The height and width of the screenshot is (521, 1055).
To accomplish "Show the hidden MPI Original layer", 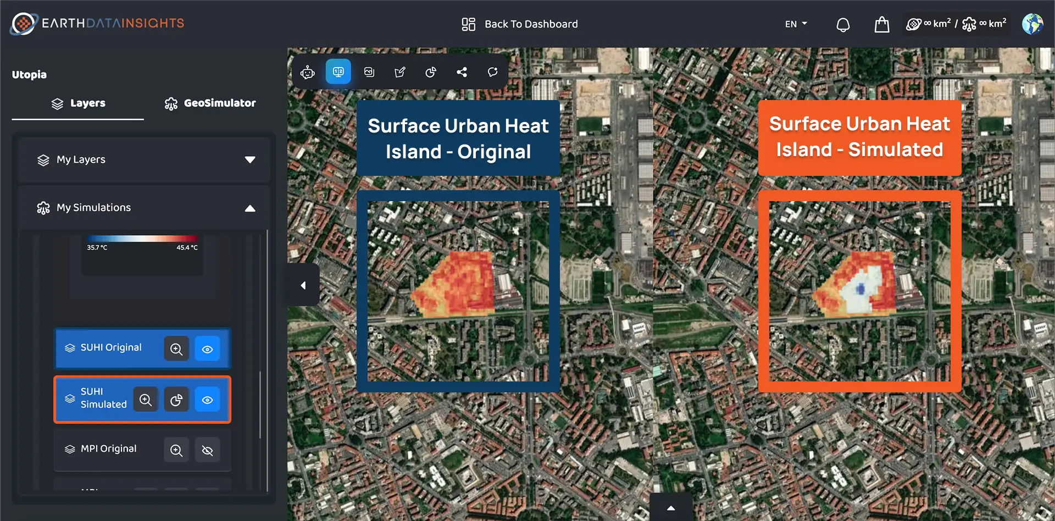I will coord(207,450).
